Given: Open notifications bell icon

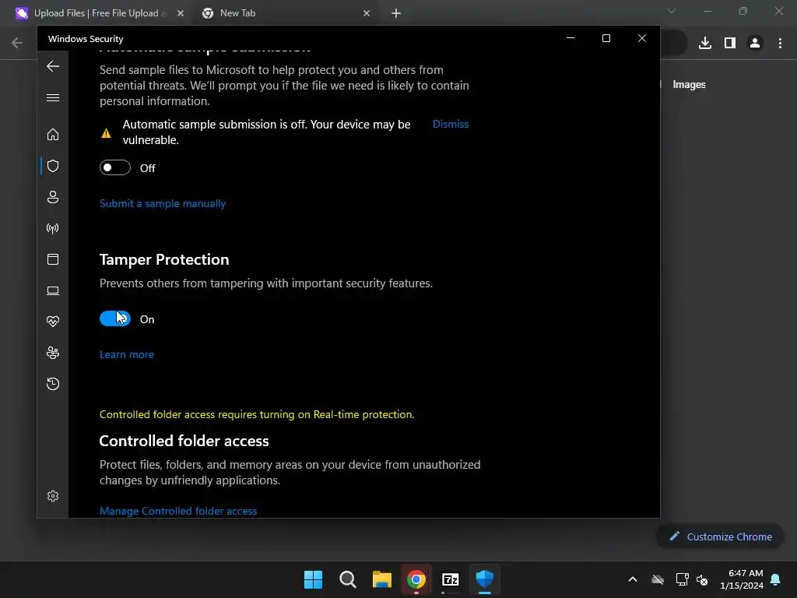Looking at the screenshot, I should click(775, 579).
